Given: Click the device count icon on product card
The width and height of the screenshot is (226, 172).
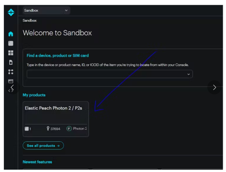Looking at the screenshot, I should coord(27,129).
